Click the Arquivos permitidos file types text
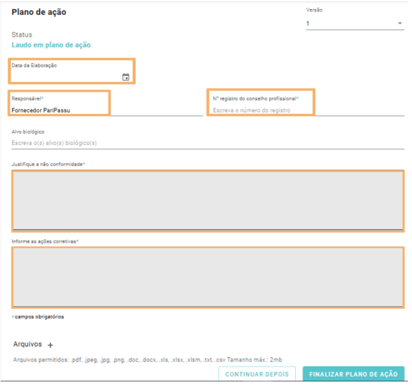Screen dimensions: 412x386 tap(147, 360)
